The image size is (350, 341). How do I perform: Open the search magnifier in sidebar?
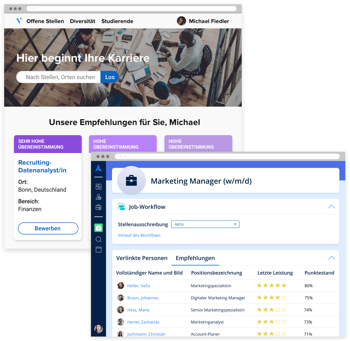point(98,239)
